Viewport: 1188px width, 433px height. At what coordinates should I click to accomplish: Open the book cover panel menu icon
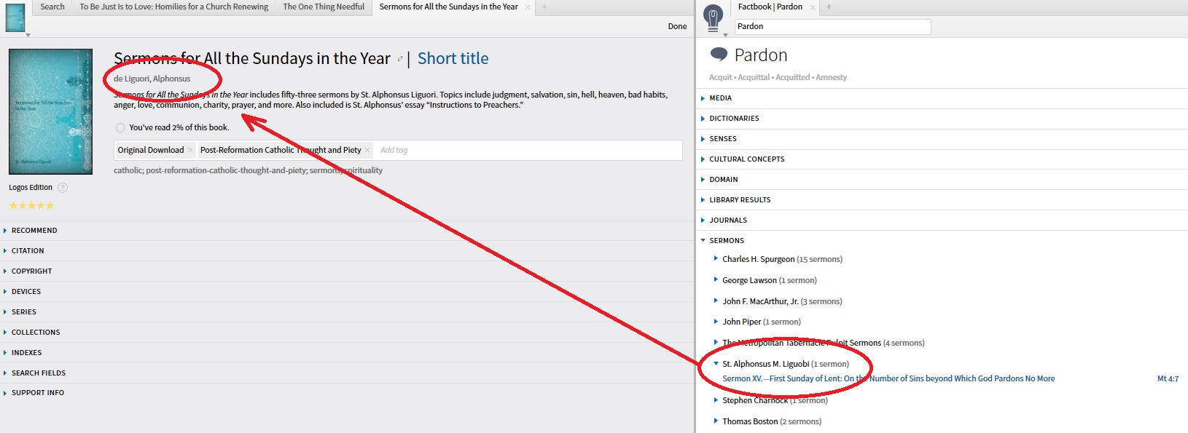pos(15,18)
